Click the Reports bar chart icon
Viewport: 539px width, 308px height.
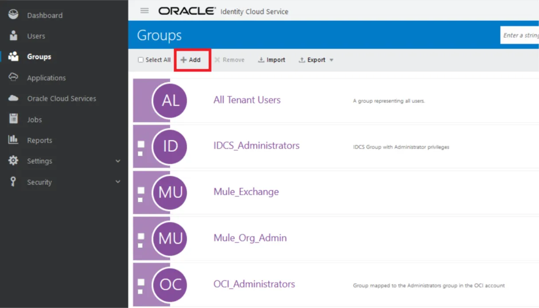pos(14,139)
